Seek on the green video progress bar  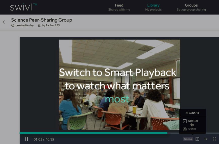(x=93, y=133)
